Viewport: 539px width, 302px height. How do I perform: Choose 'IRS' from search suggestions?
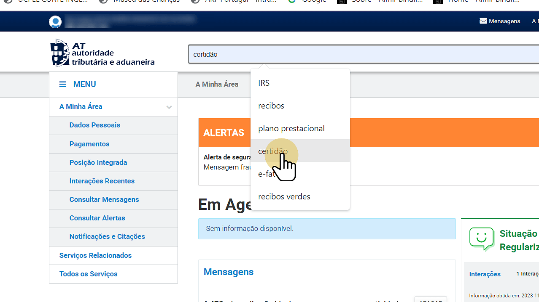(264, 83)
